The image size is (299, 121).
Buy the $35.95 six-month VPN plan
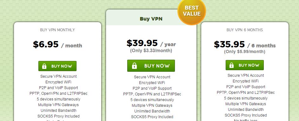(245, 65)
